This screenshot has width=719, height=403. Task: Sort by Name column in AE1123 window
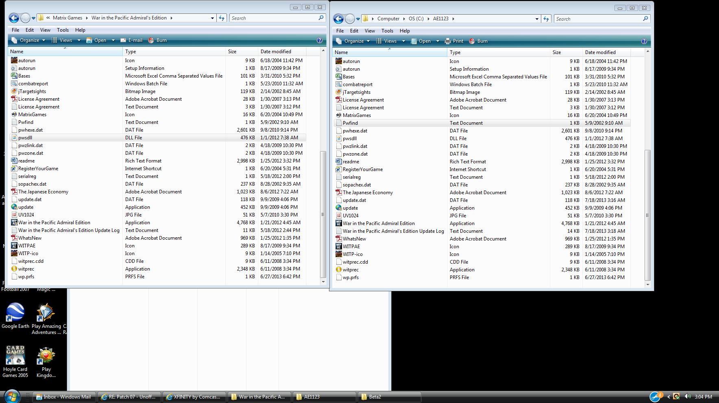point(390,52)
